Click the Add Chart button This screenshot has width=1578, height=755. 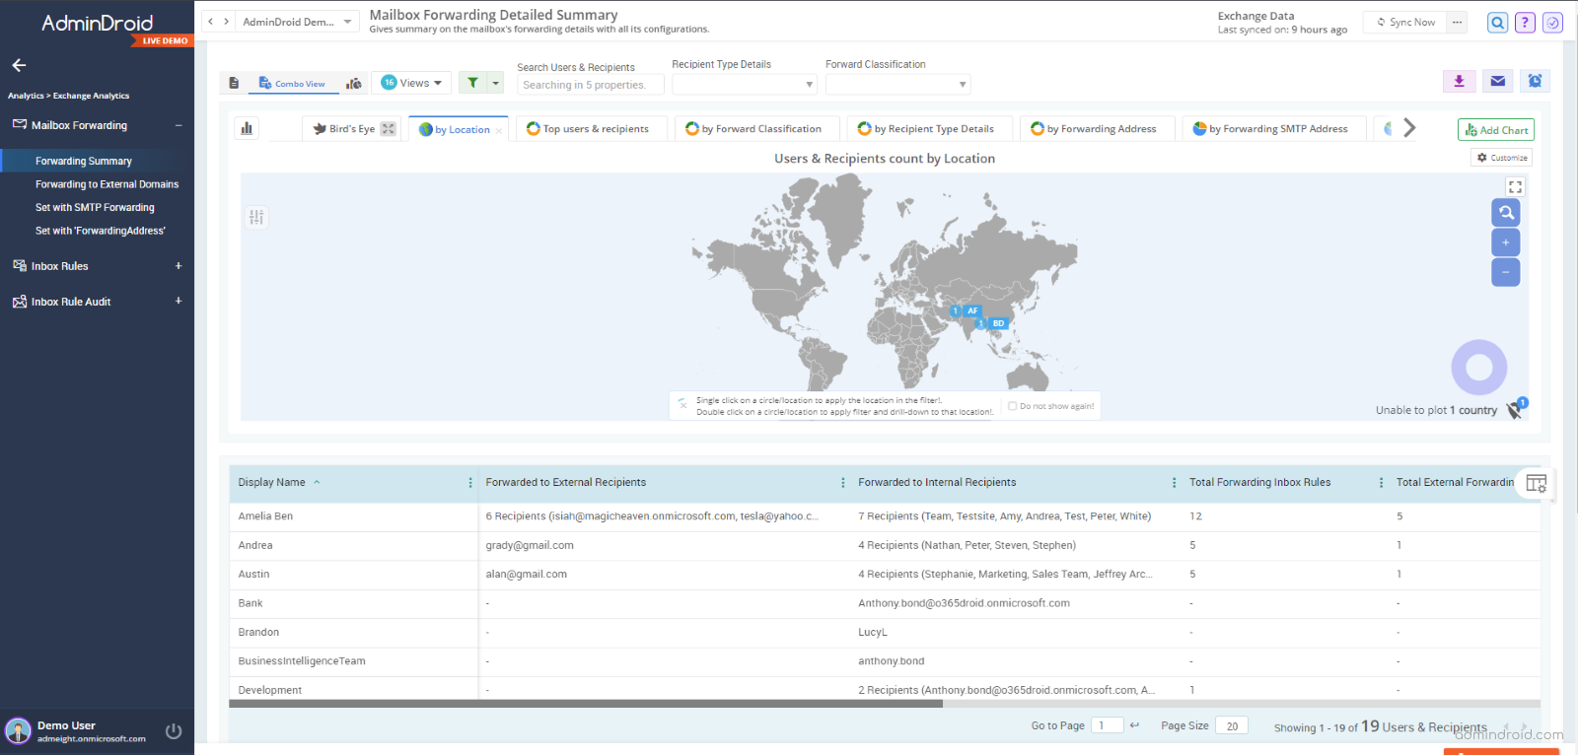1496,130
